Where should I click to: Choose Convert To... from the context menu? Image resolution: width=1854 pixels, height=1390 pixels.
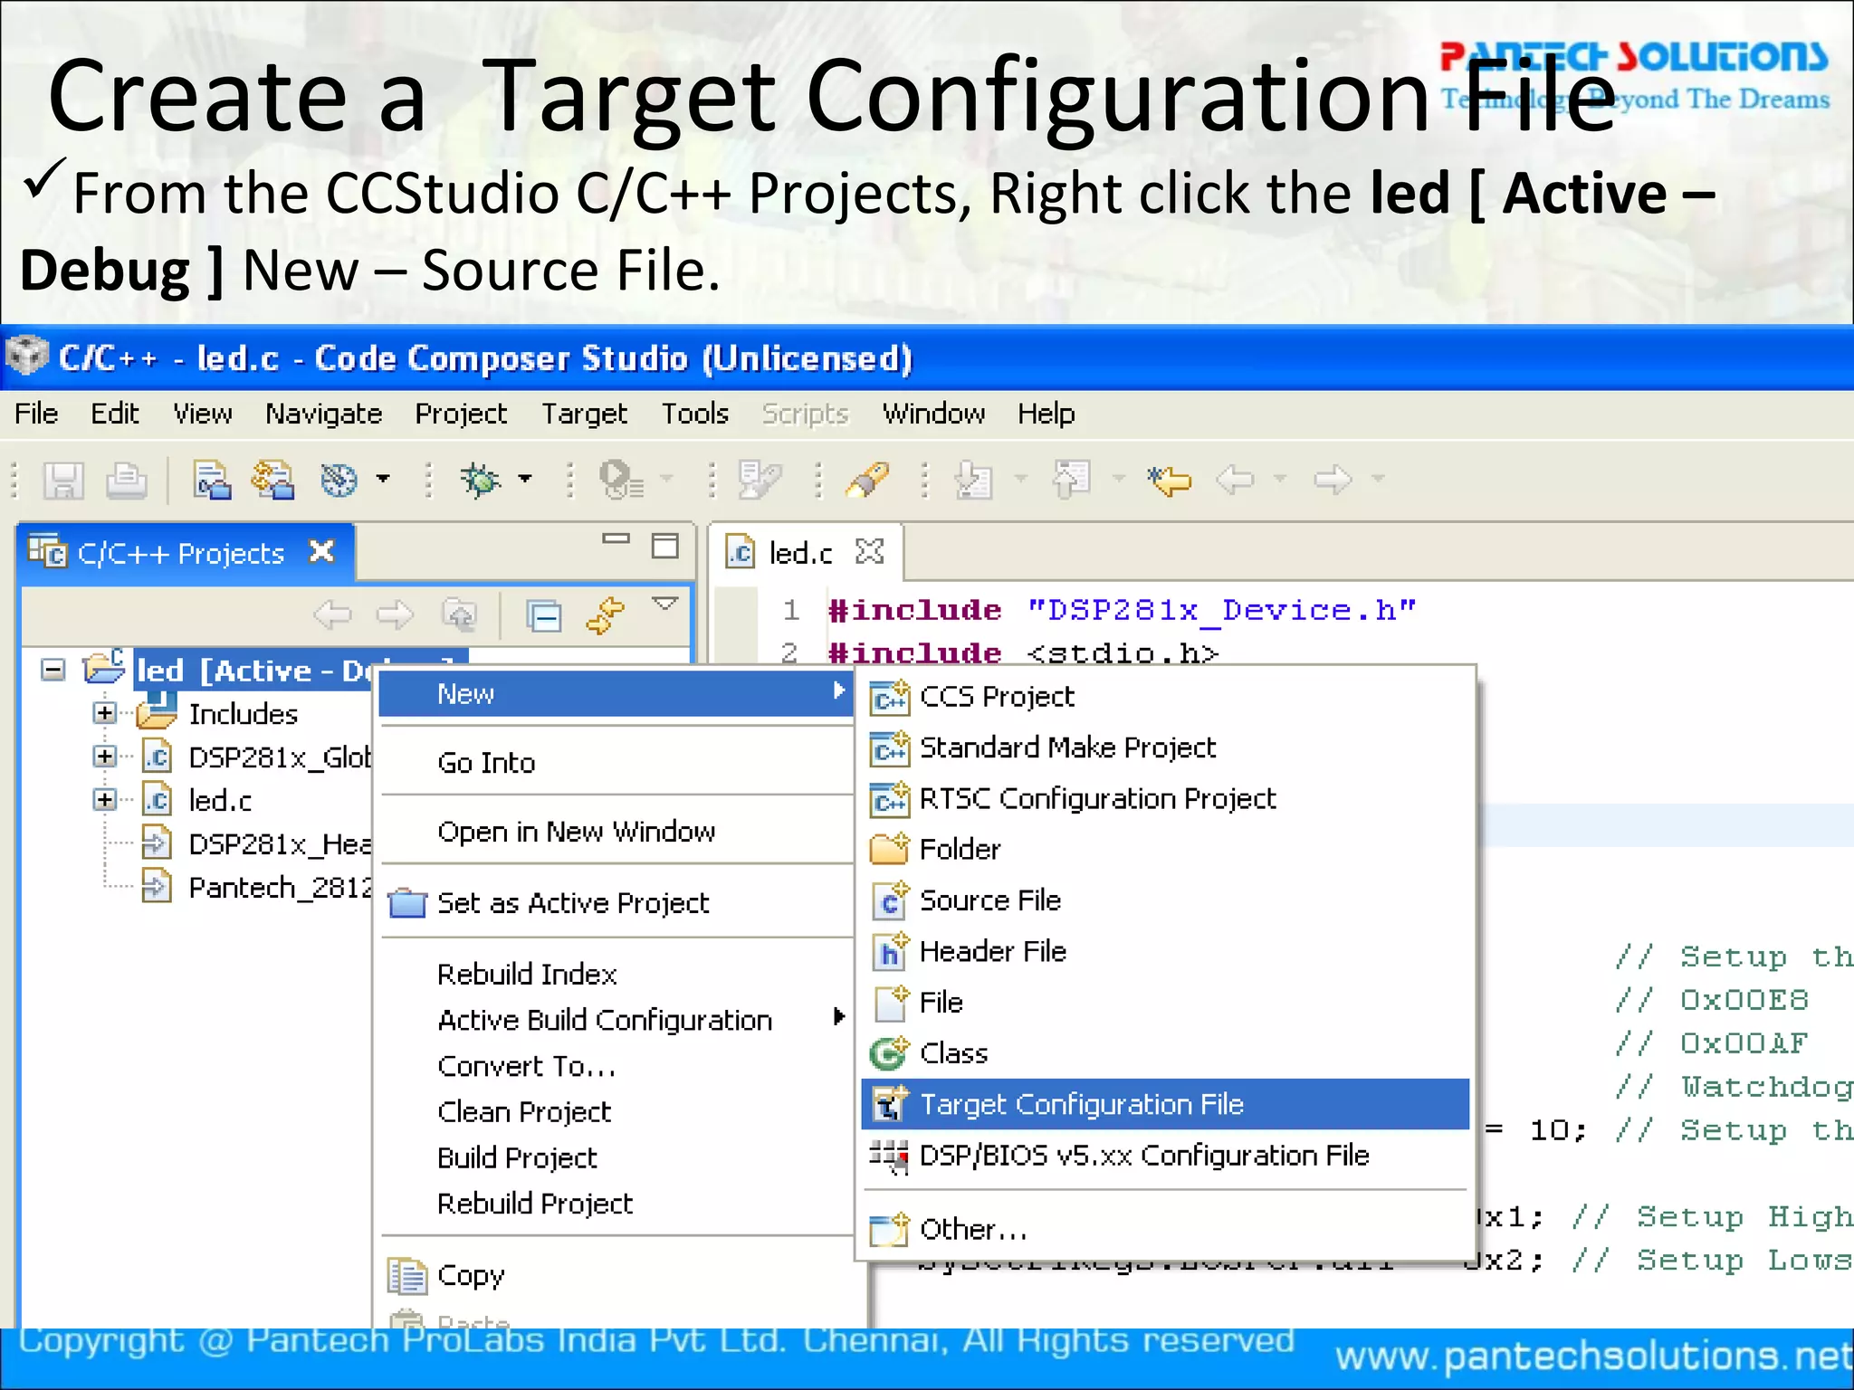pos(616,1066)
